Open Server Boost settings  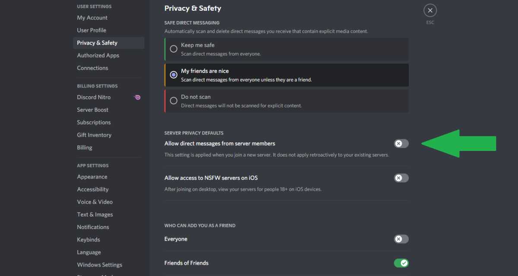[x=92, y=110]
